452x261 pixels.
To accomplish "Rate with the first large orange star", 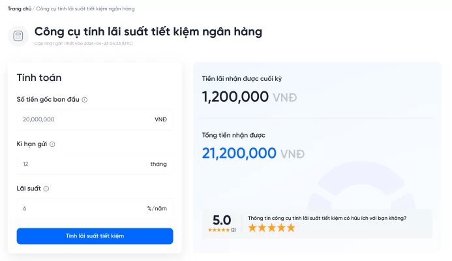I will coord(252,228).
